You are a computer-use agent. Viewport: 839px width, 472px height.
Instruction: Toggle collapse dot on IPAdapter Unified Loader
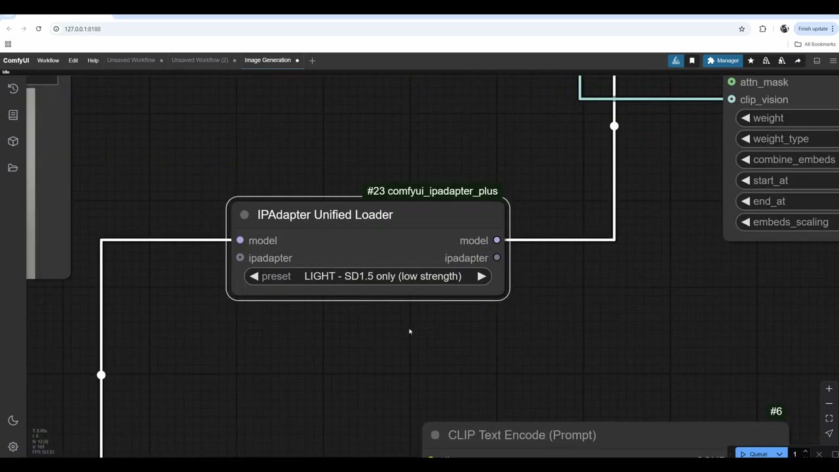[x=244, y=215]
